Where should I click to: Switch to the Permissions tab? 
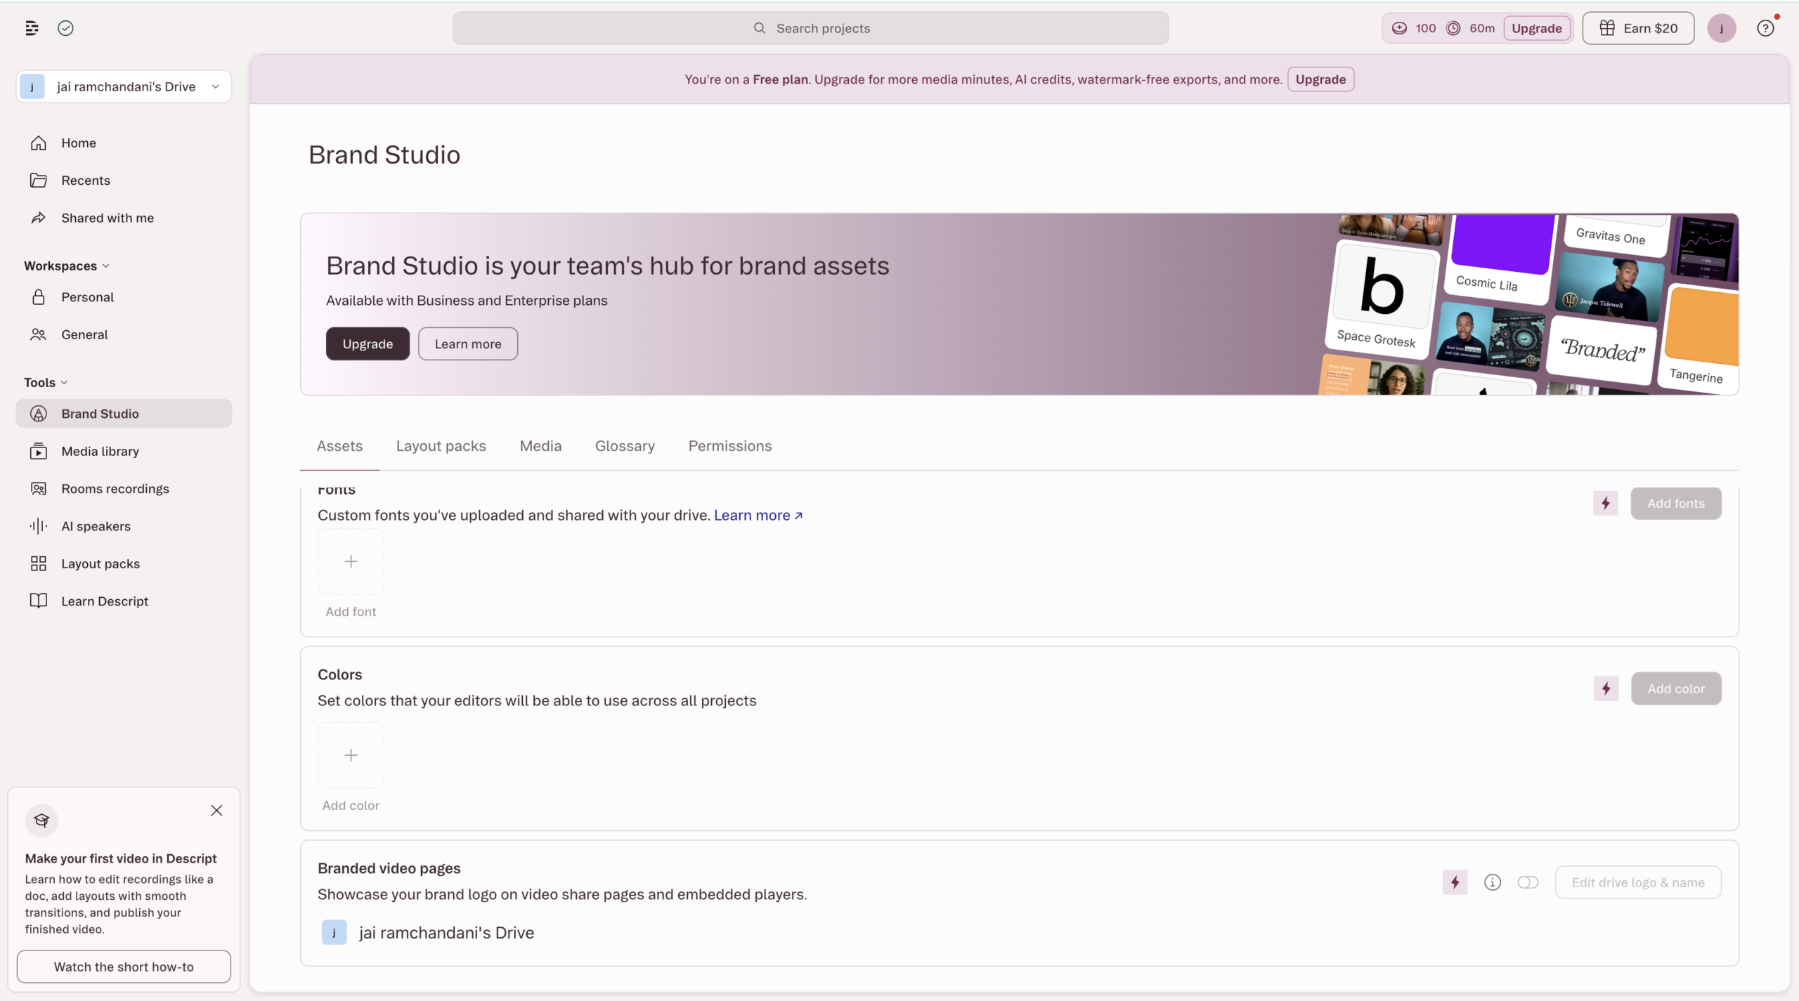tap(730, 446)
